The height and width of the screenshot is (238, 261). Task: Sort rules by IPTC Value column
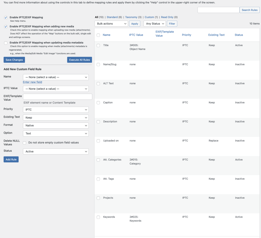pos(136,35)
